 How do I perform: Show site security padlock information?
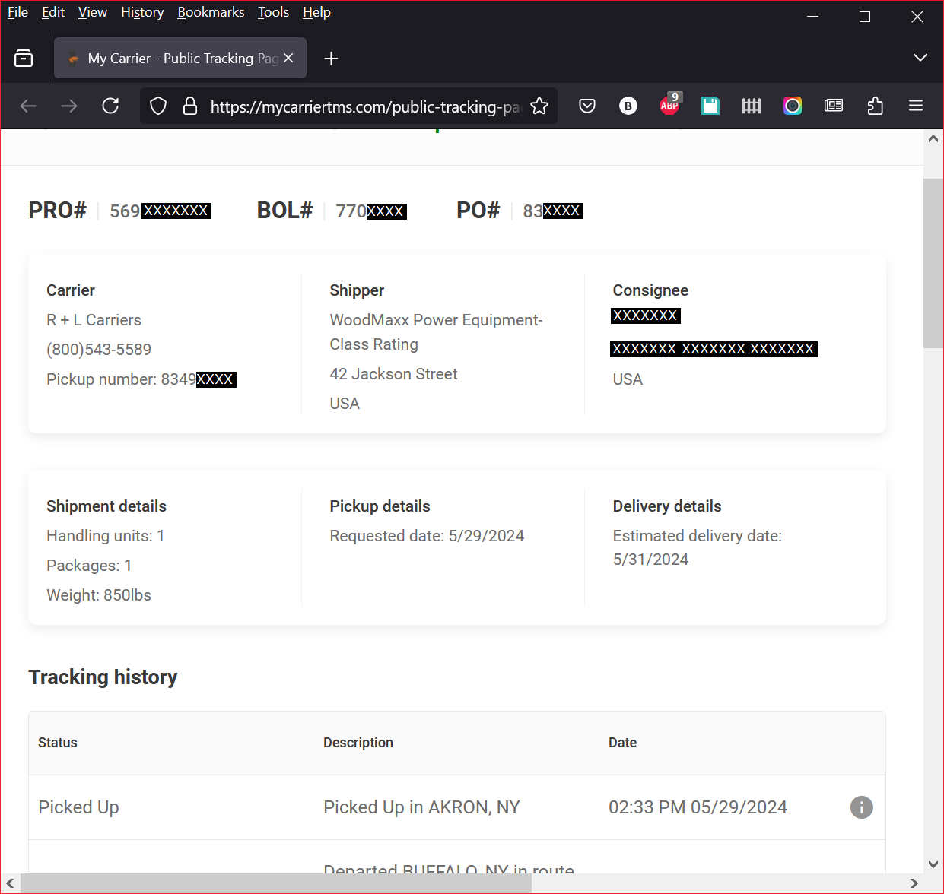(190, 106)
